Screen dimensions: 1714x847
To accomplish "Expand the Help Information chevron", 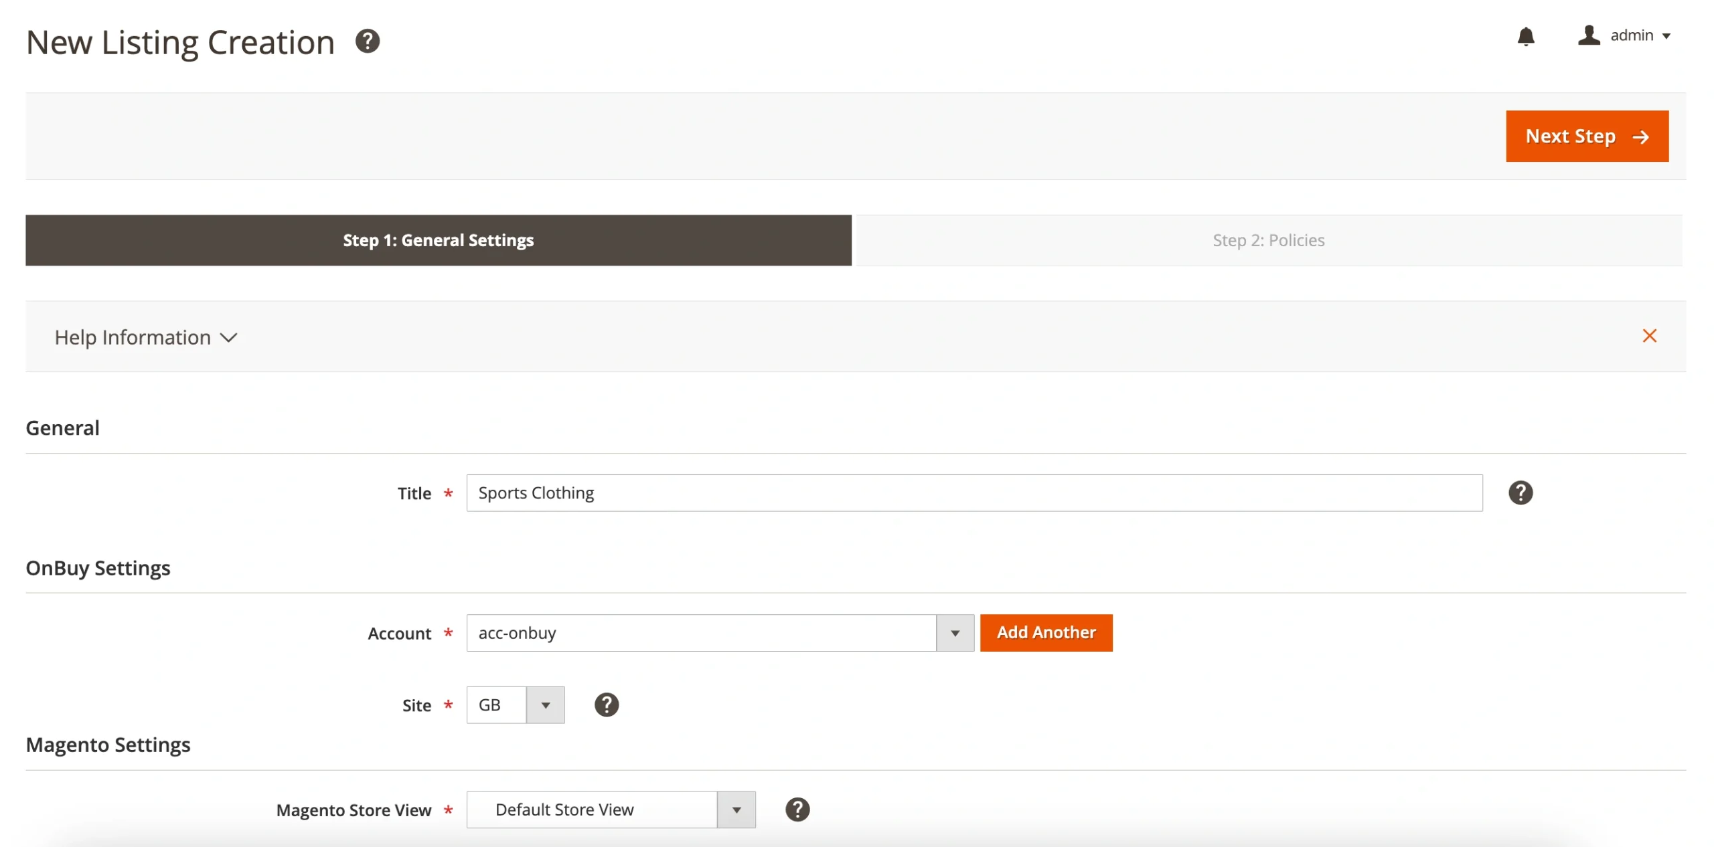I will [x=229, y=338].
